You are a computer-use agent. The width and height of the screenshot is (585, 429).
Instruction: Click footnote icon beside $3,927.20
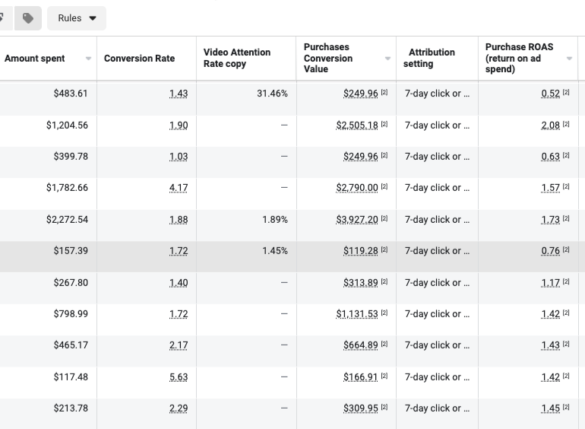pos(384,220)
